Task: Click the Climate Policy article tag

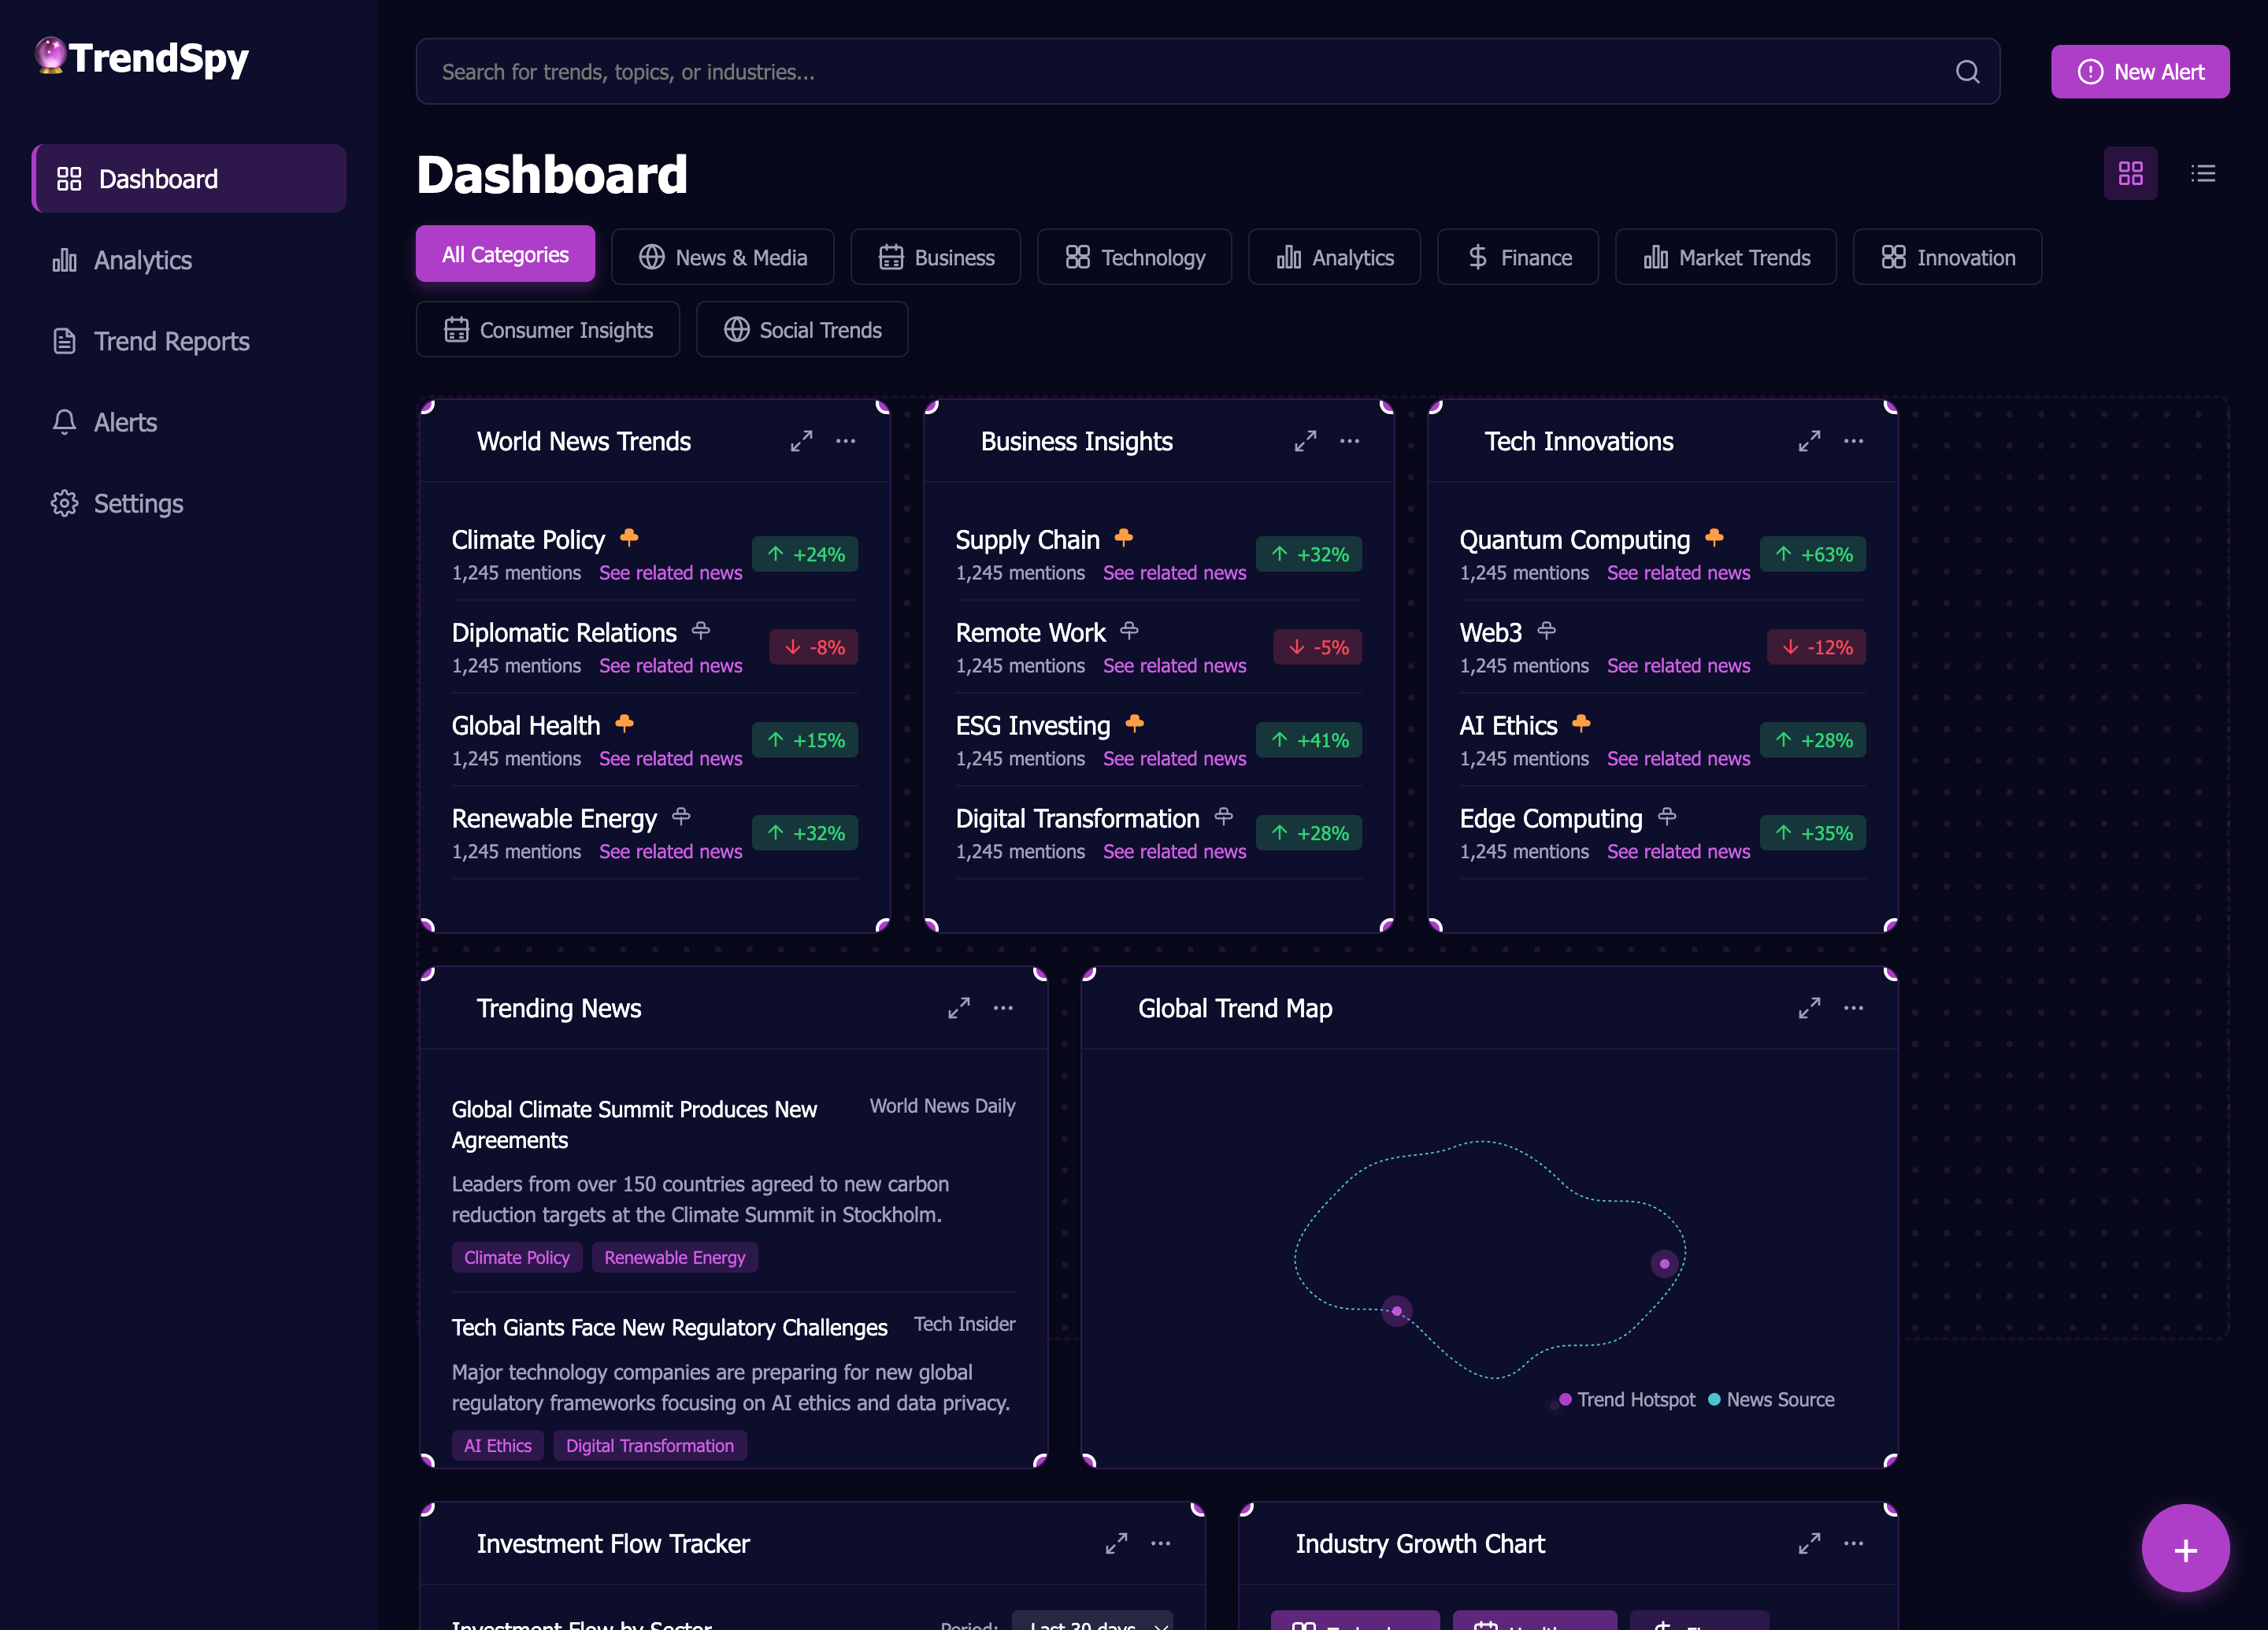Action: (x=517, y=1257)
